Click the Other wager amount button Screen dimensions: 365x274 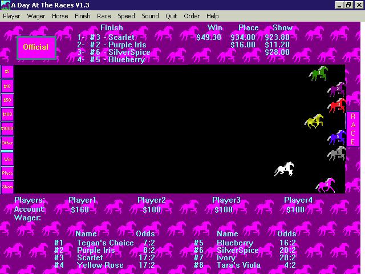coord(7,143)
